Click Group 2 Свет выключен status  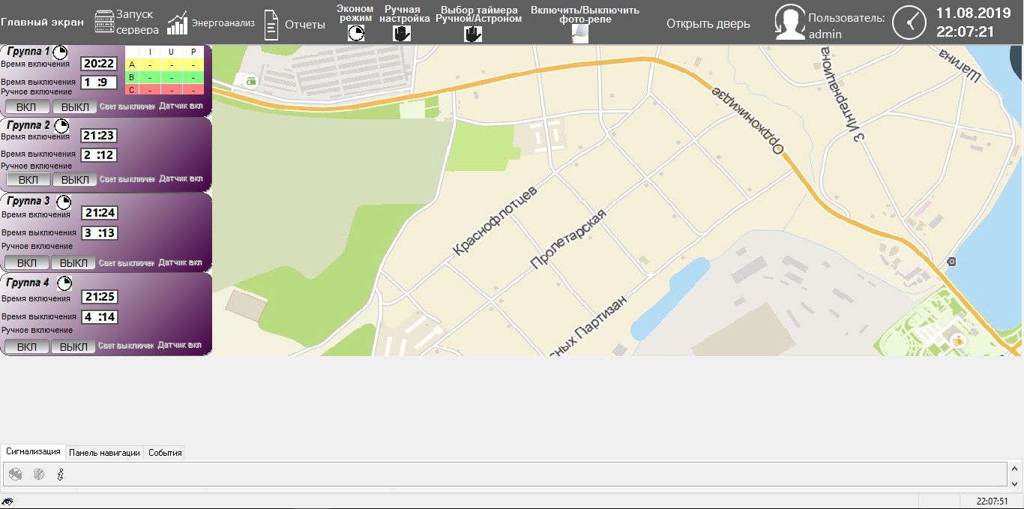click(127, 179)
